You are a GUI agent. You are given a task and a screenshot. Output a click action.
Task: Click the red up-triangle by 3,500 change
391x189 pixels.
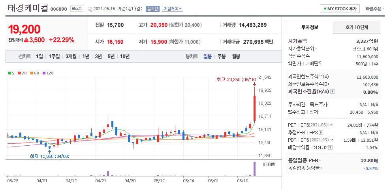tap(26, 40)
